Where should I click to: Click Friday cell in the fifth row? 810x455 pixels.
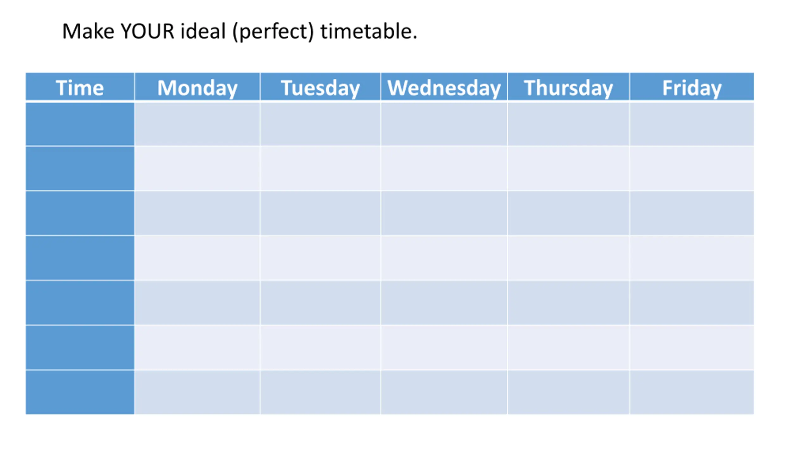click(x=692, y=303)
